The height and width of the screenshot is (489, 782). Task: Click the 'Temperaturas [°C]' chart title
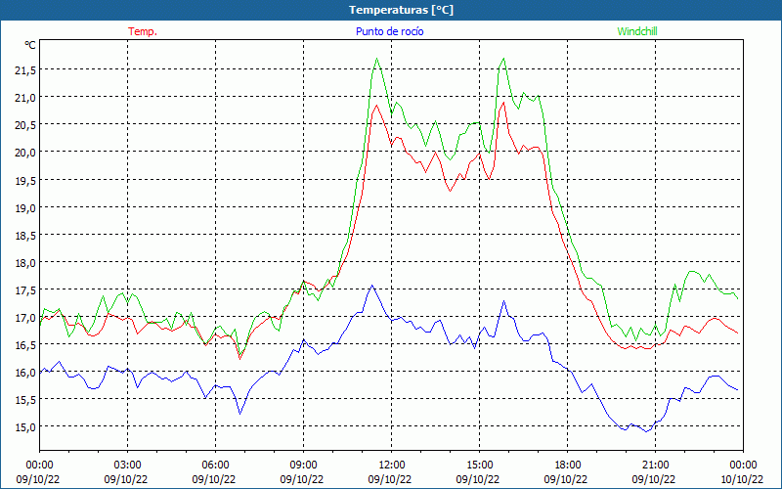(x=401, y=10)
